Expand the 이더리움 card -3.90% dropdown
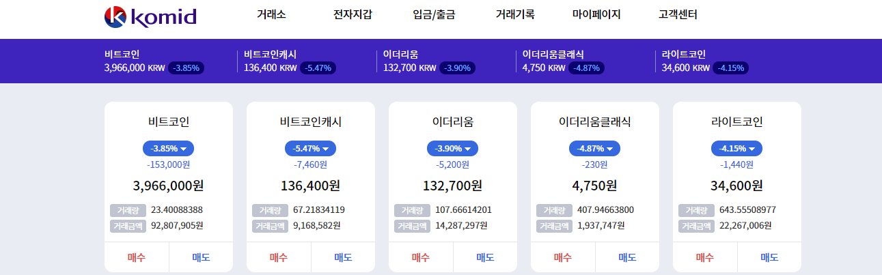882x275 pixels. coord(452,148)
